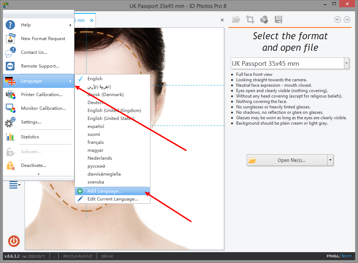This screenshot has width=358, height=263.
Task: Click the red power button icon
Action: coord(14,241)
